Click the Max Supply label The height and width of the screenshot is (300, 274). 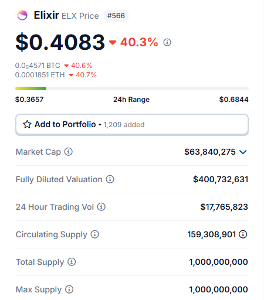click(39, 290)
